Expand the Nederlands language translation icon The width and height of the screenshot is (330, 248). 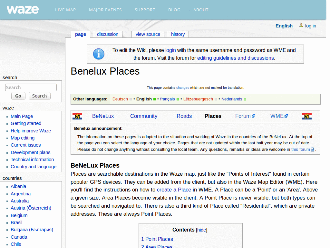(245, 99)
